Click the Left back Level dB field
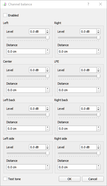 (37, 109)
